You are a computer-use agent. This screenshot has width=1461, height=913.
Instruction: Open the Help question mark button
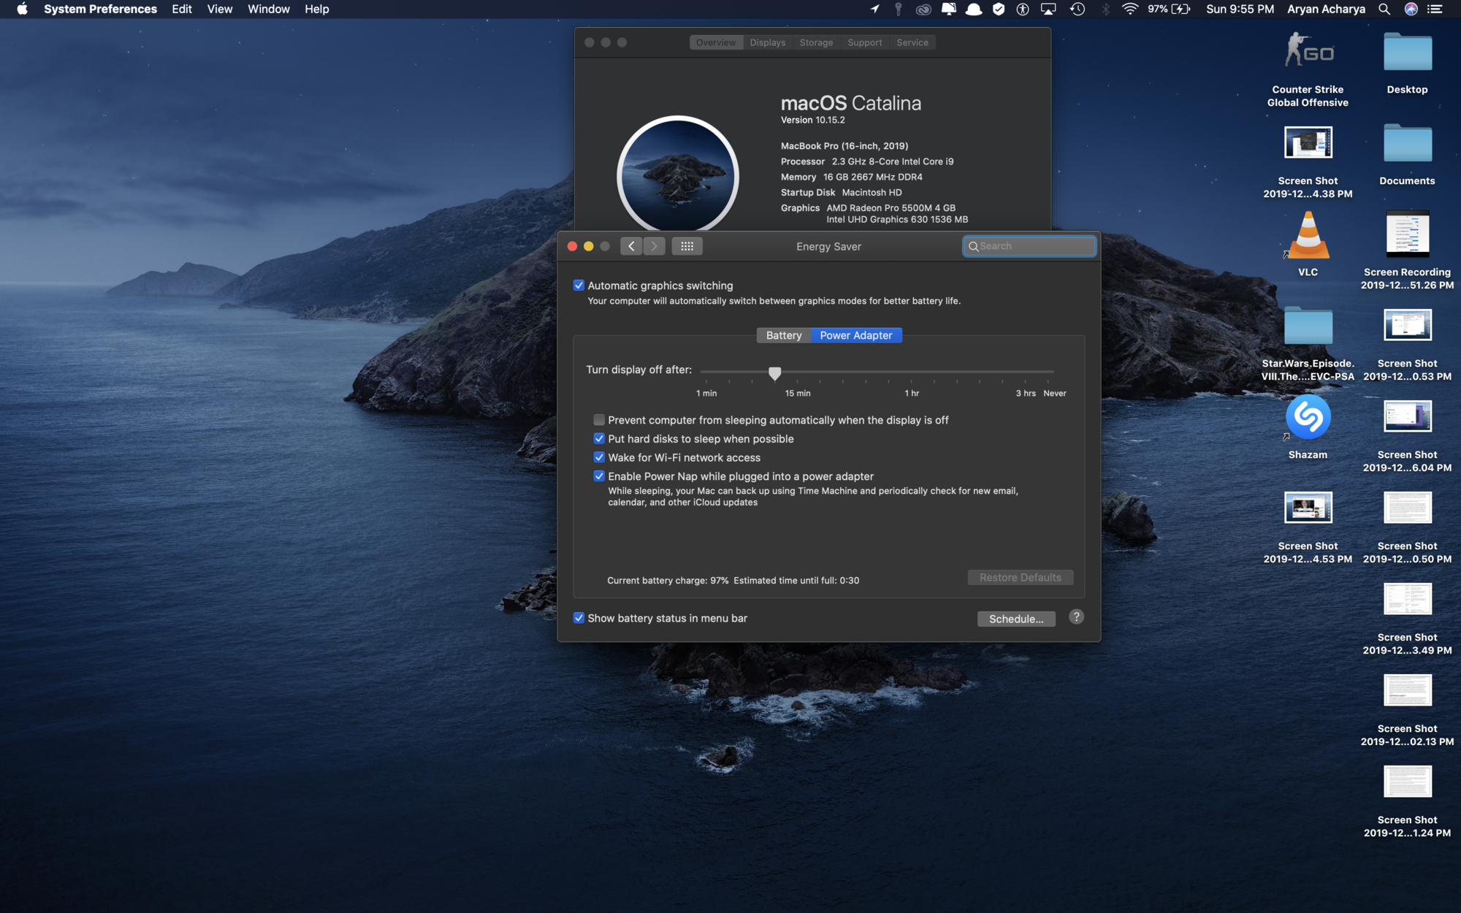click(1076, 617)
